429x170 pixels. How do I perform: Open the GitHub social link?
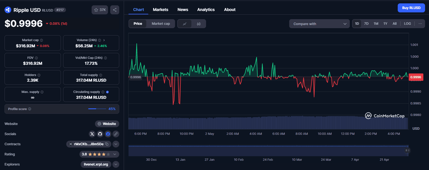(x=100, y=134)
